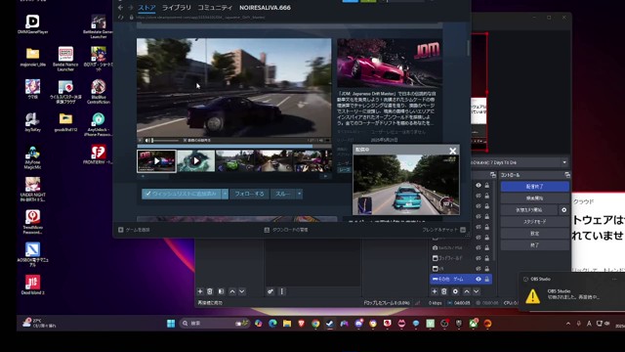625x352 pixels.
Task: Open the Dead Island 2 desktop icon
Action: (32, 285)
